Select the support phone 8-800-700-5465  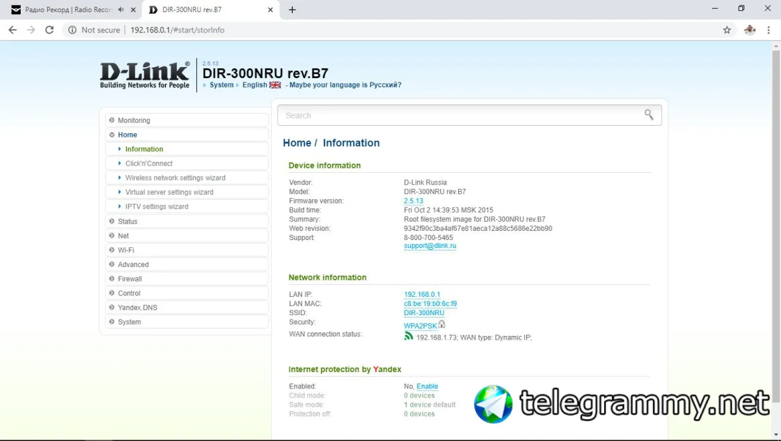click(x=428, y=238)
